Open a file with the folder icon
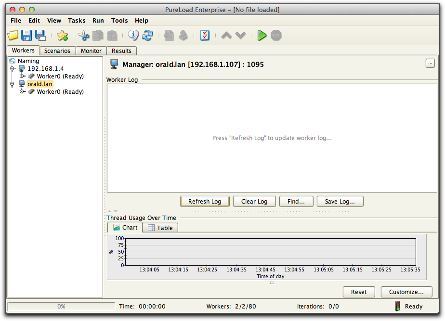The image size is (445, 321). coord(13,36)
